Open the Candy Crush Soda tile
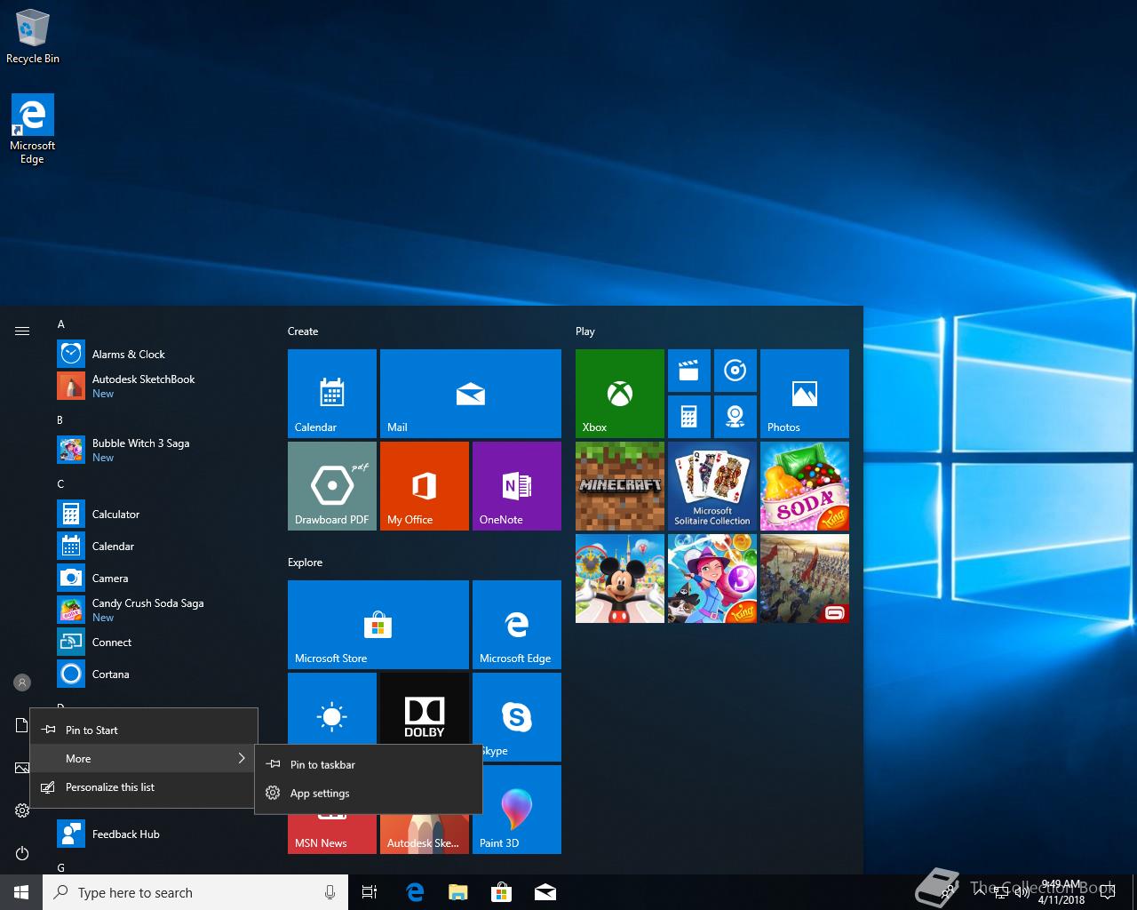 point(805,486)
